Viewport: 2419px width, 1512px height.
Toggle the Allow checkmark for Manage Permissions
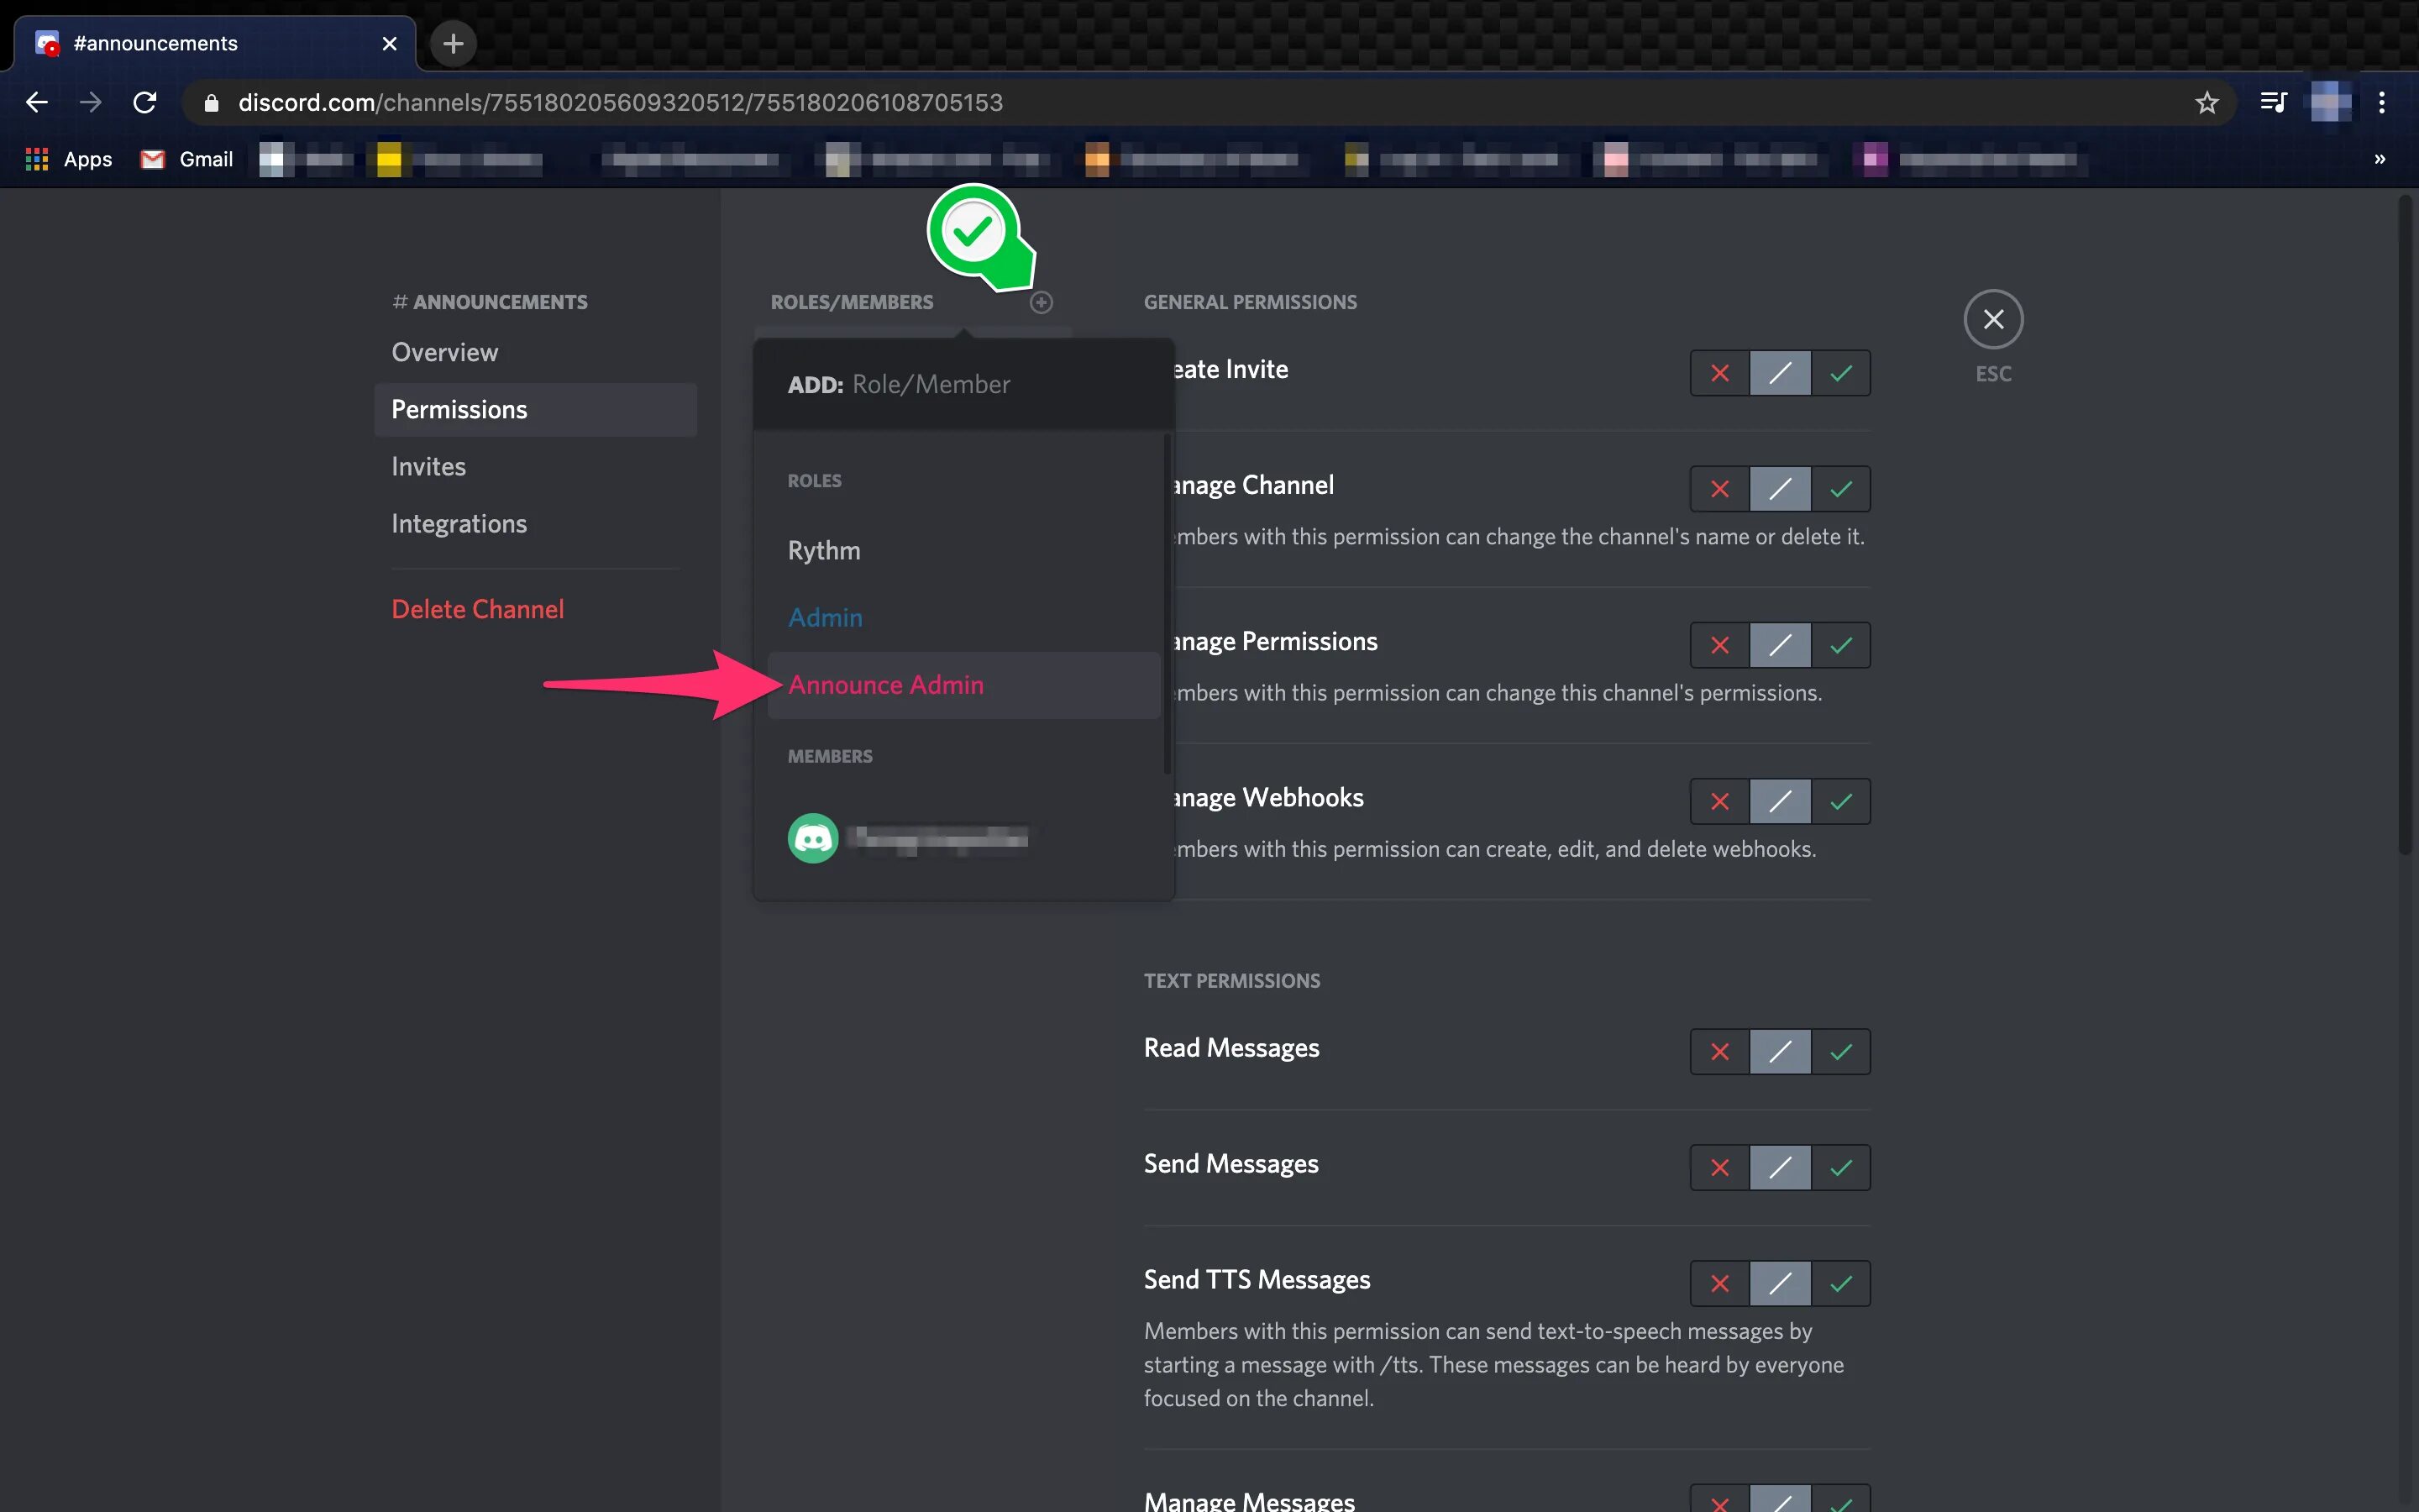[1841, 644]
